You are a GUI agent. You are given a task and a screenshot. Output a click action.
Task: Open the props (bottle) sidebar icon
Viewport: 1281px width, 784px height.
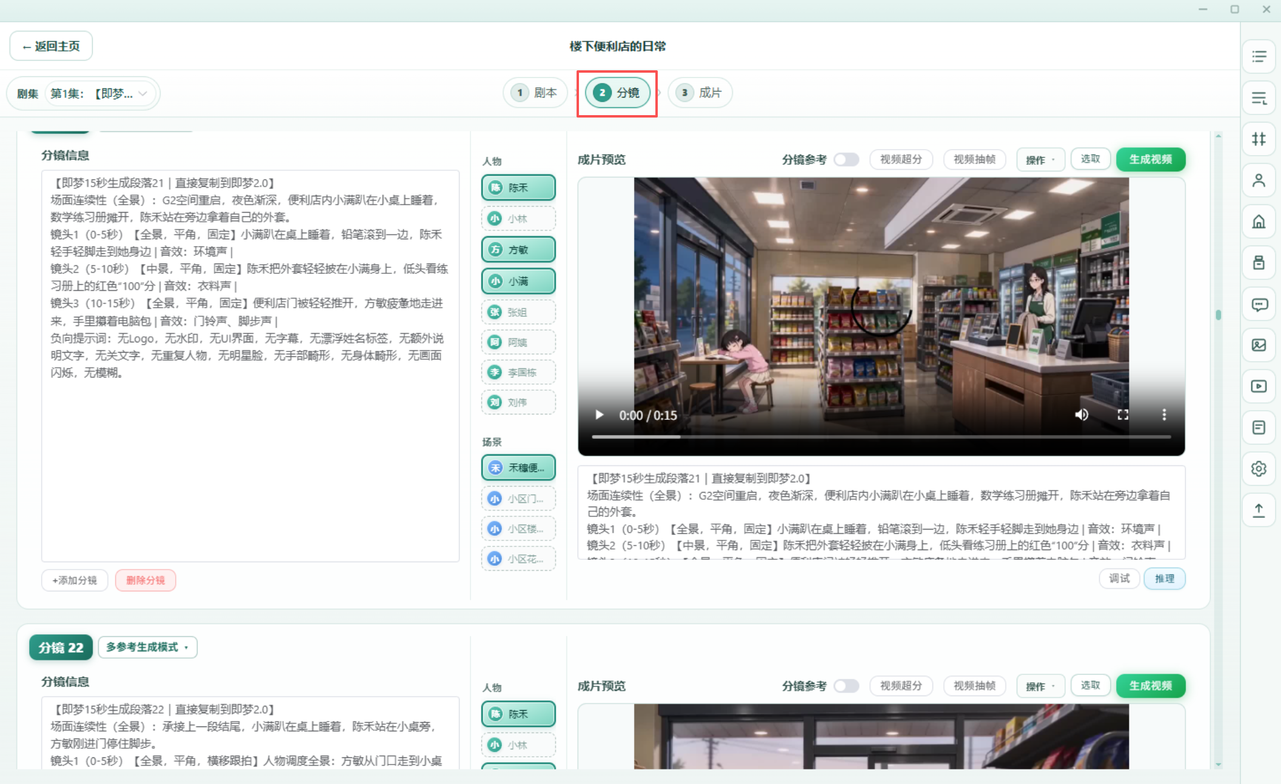tap(1259, 263)
